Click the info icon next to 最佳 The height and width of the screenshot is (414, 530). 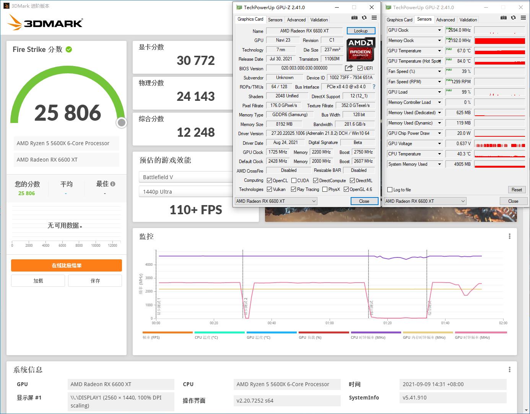(x=113, y=184)
